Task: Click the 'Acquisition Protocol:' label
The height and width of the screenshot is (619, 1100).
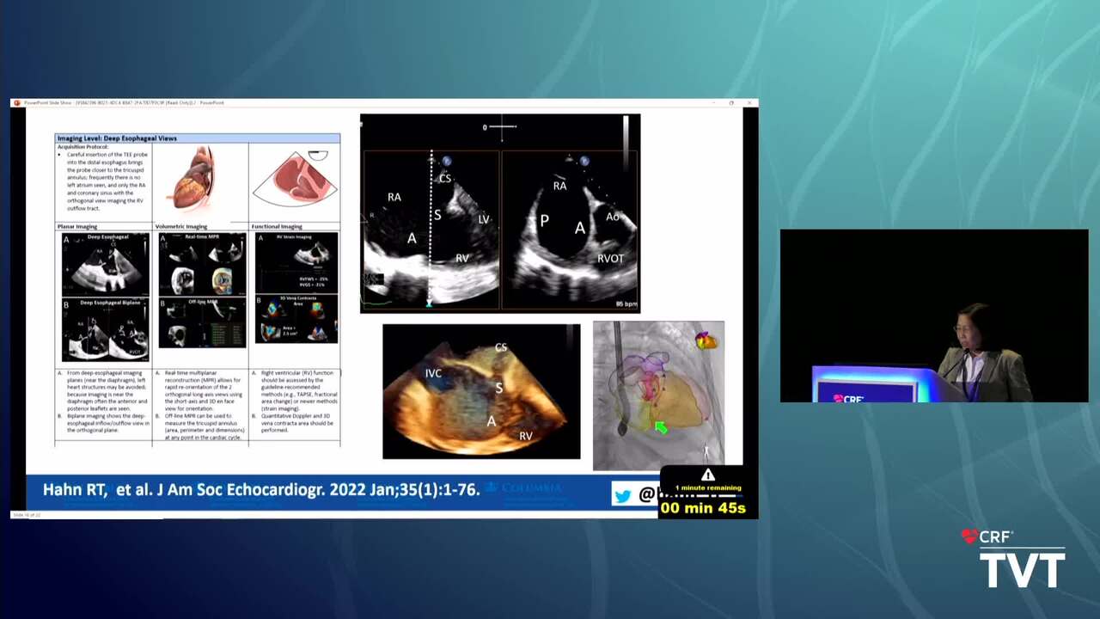Action: (x=83, y=147)
